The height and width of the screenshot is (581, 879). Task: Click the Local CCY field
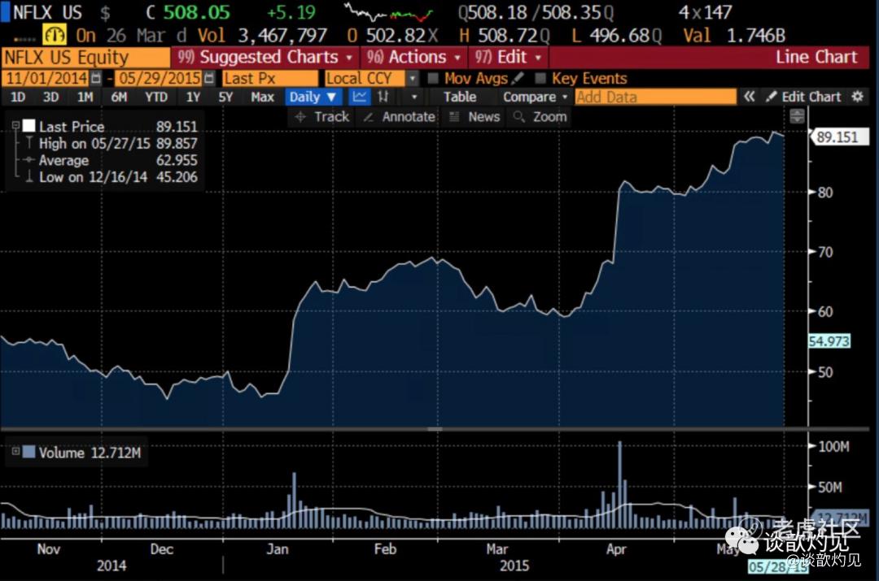click(365, 78)
